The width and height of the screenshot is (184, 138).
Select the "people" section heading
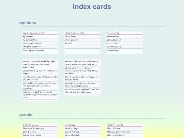tap(26, 115)
